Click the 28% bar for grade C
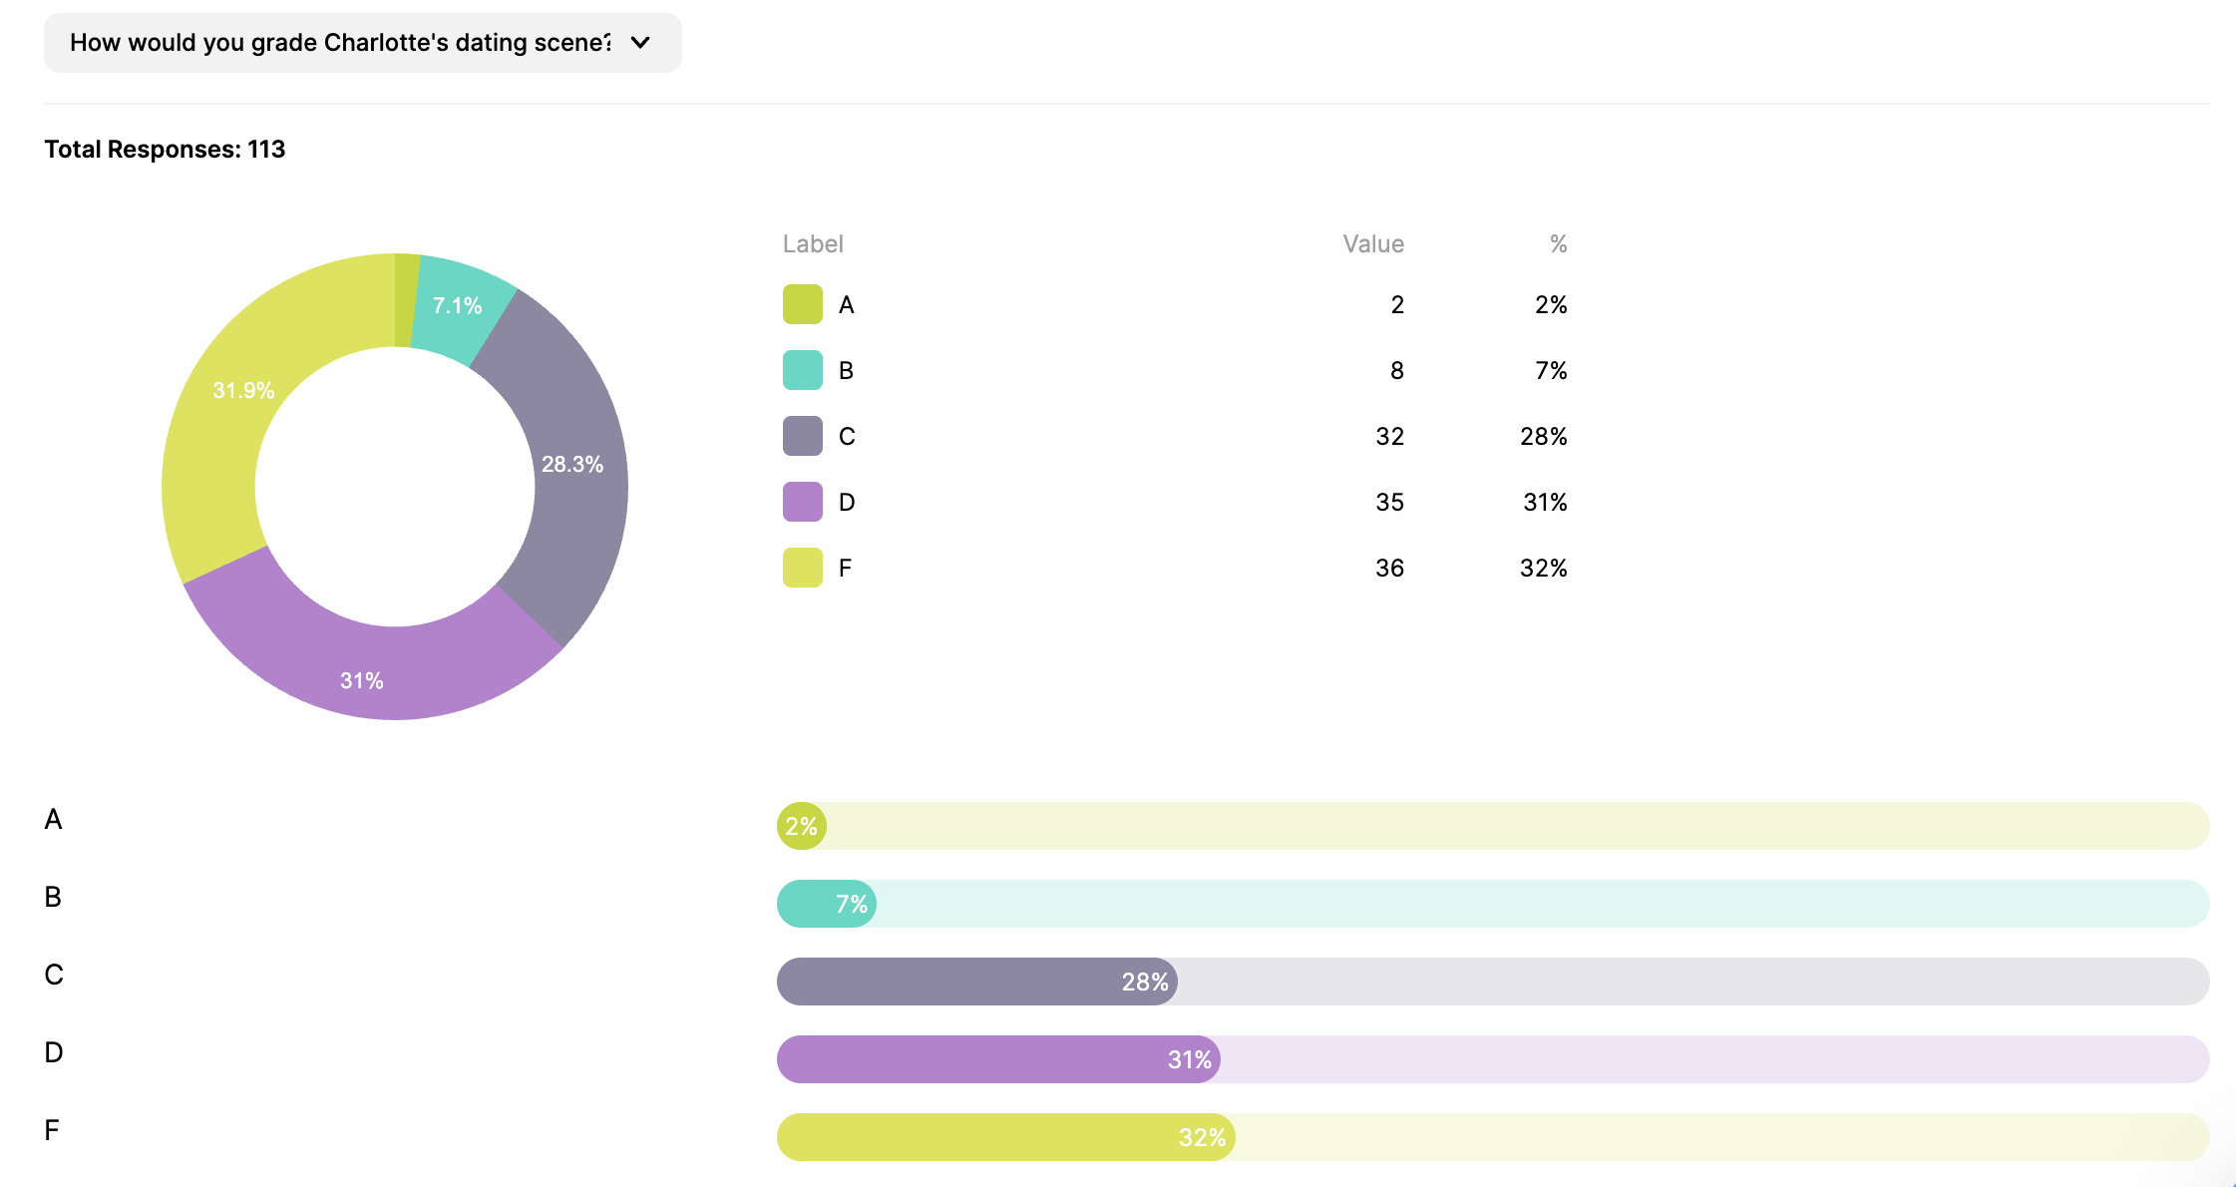This screenshot has height=1187, width=2236. (977, 981)
